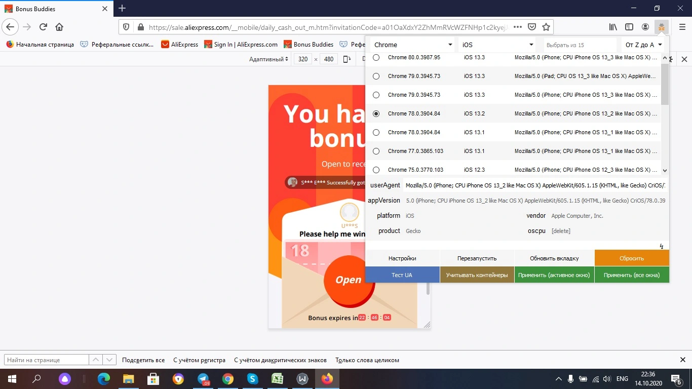Select Chrome 75.0.3770.103 iOS 12.3 radio button
Screen dimensions: 692x389
[376, 170]
